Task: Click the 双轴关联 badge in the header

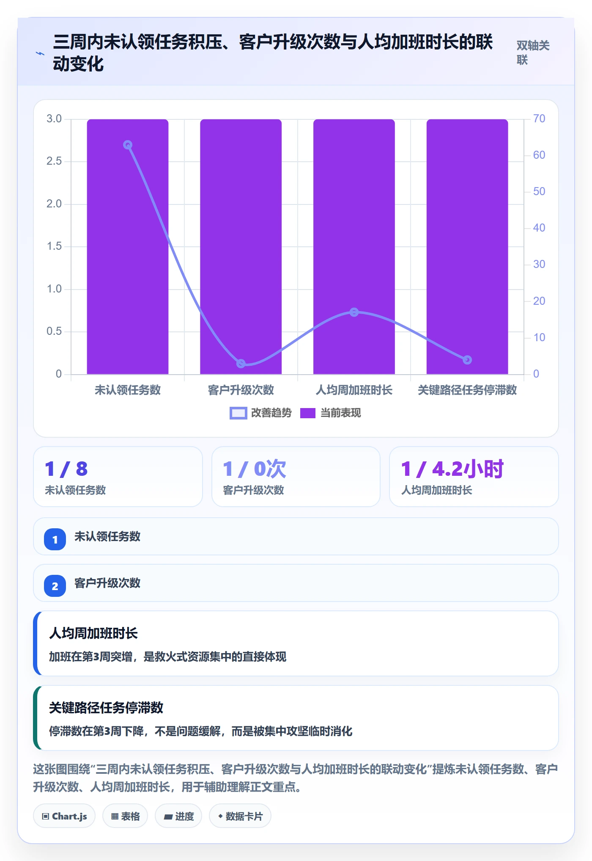Action: (x=533, y=53)
